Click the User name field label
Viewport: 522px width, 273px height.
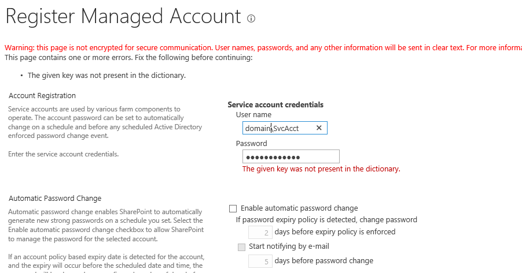(x=253, y=115)
